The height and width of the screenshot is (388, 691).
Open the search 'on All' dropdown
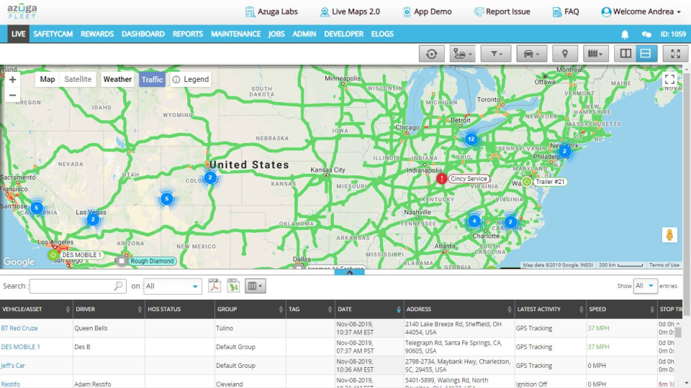pyautogui.click(x=173, y=286)
